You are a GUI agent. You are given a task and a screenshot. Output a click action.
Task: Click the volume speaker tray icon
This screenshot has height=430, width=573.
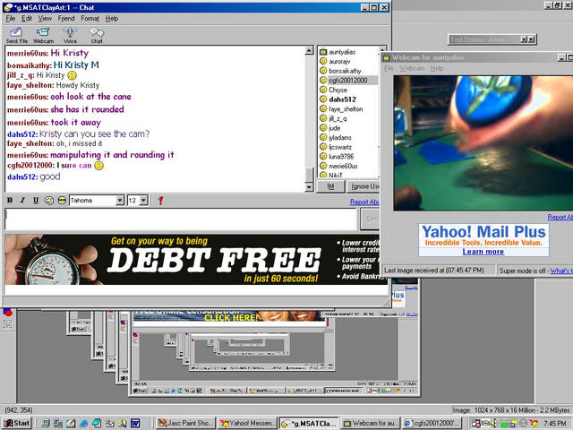(493, 423)
